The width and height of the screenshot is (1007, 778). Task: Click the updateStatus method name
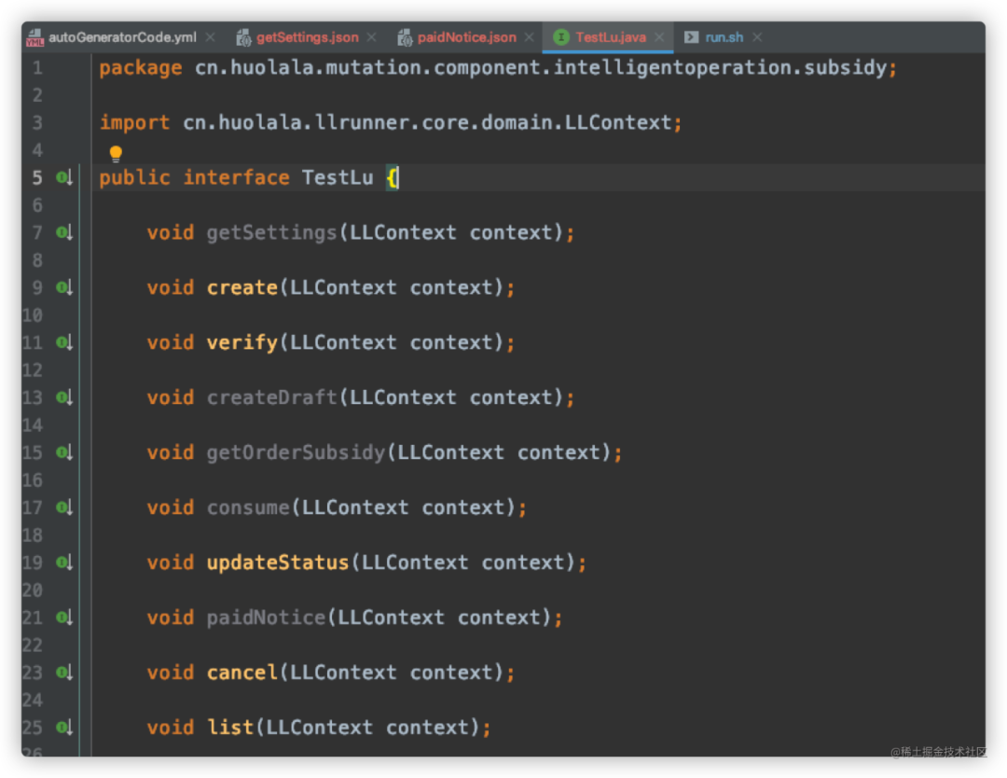point(278,563)
